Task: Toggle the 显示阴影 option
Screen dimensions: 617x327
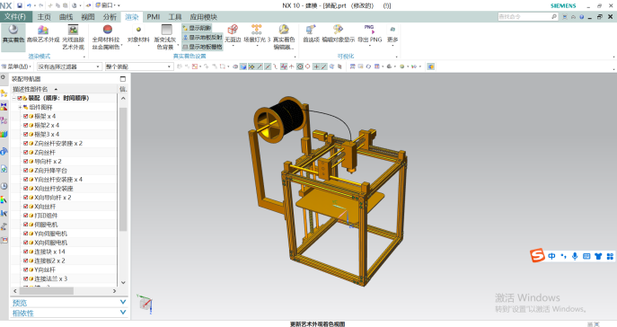Action: pos(197,28)
